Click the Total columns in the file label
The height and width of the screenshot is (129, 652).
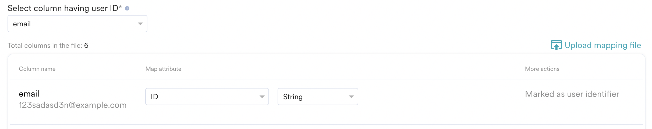pyautogui.click(x=45, y=46)
